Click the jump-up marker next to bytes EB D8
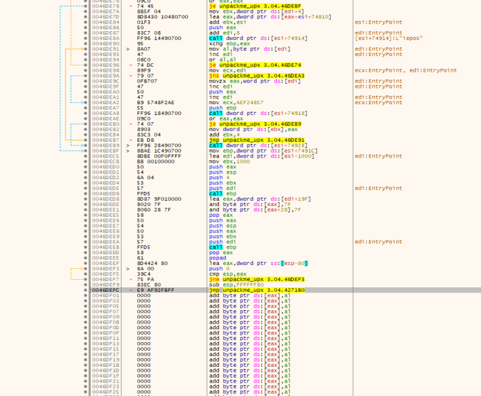Image resolution: width=481 pixels, height=396 pixels. (x=130, y=140)
